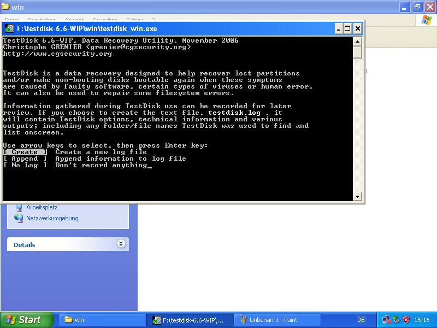Open Arbeitsplatz link in win window

(x=42, y=207)
